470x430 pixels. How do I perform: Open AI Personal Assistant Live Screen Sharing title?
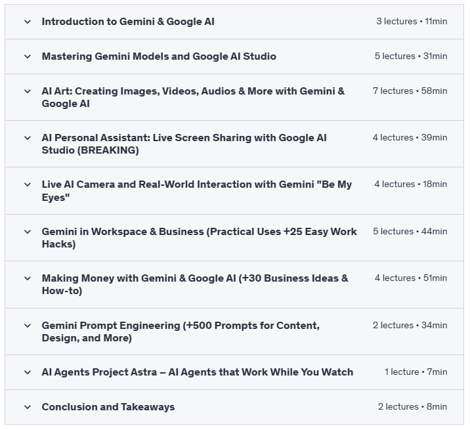tap(184, 144)
